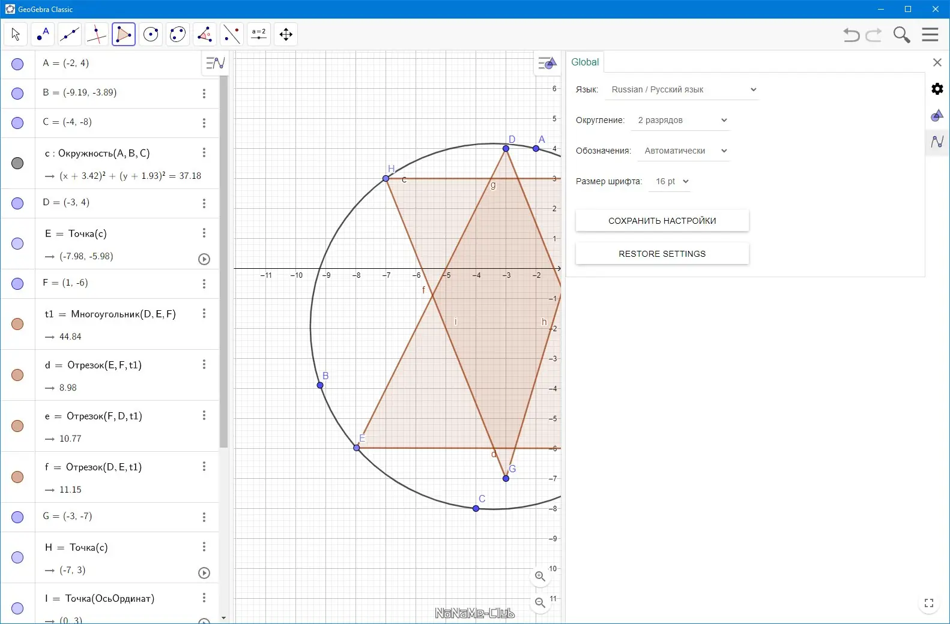The width and height of the screenshot is (950, 624).
Task: Select the Ellipse conic tool
Action: [178, 34]
